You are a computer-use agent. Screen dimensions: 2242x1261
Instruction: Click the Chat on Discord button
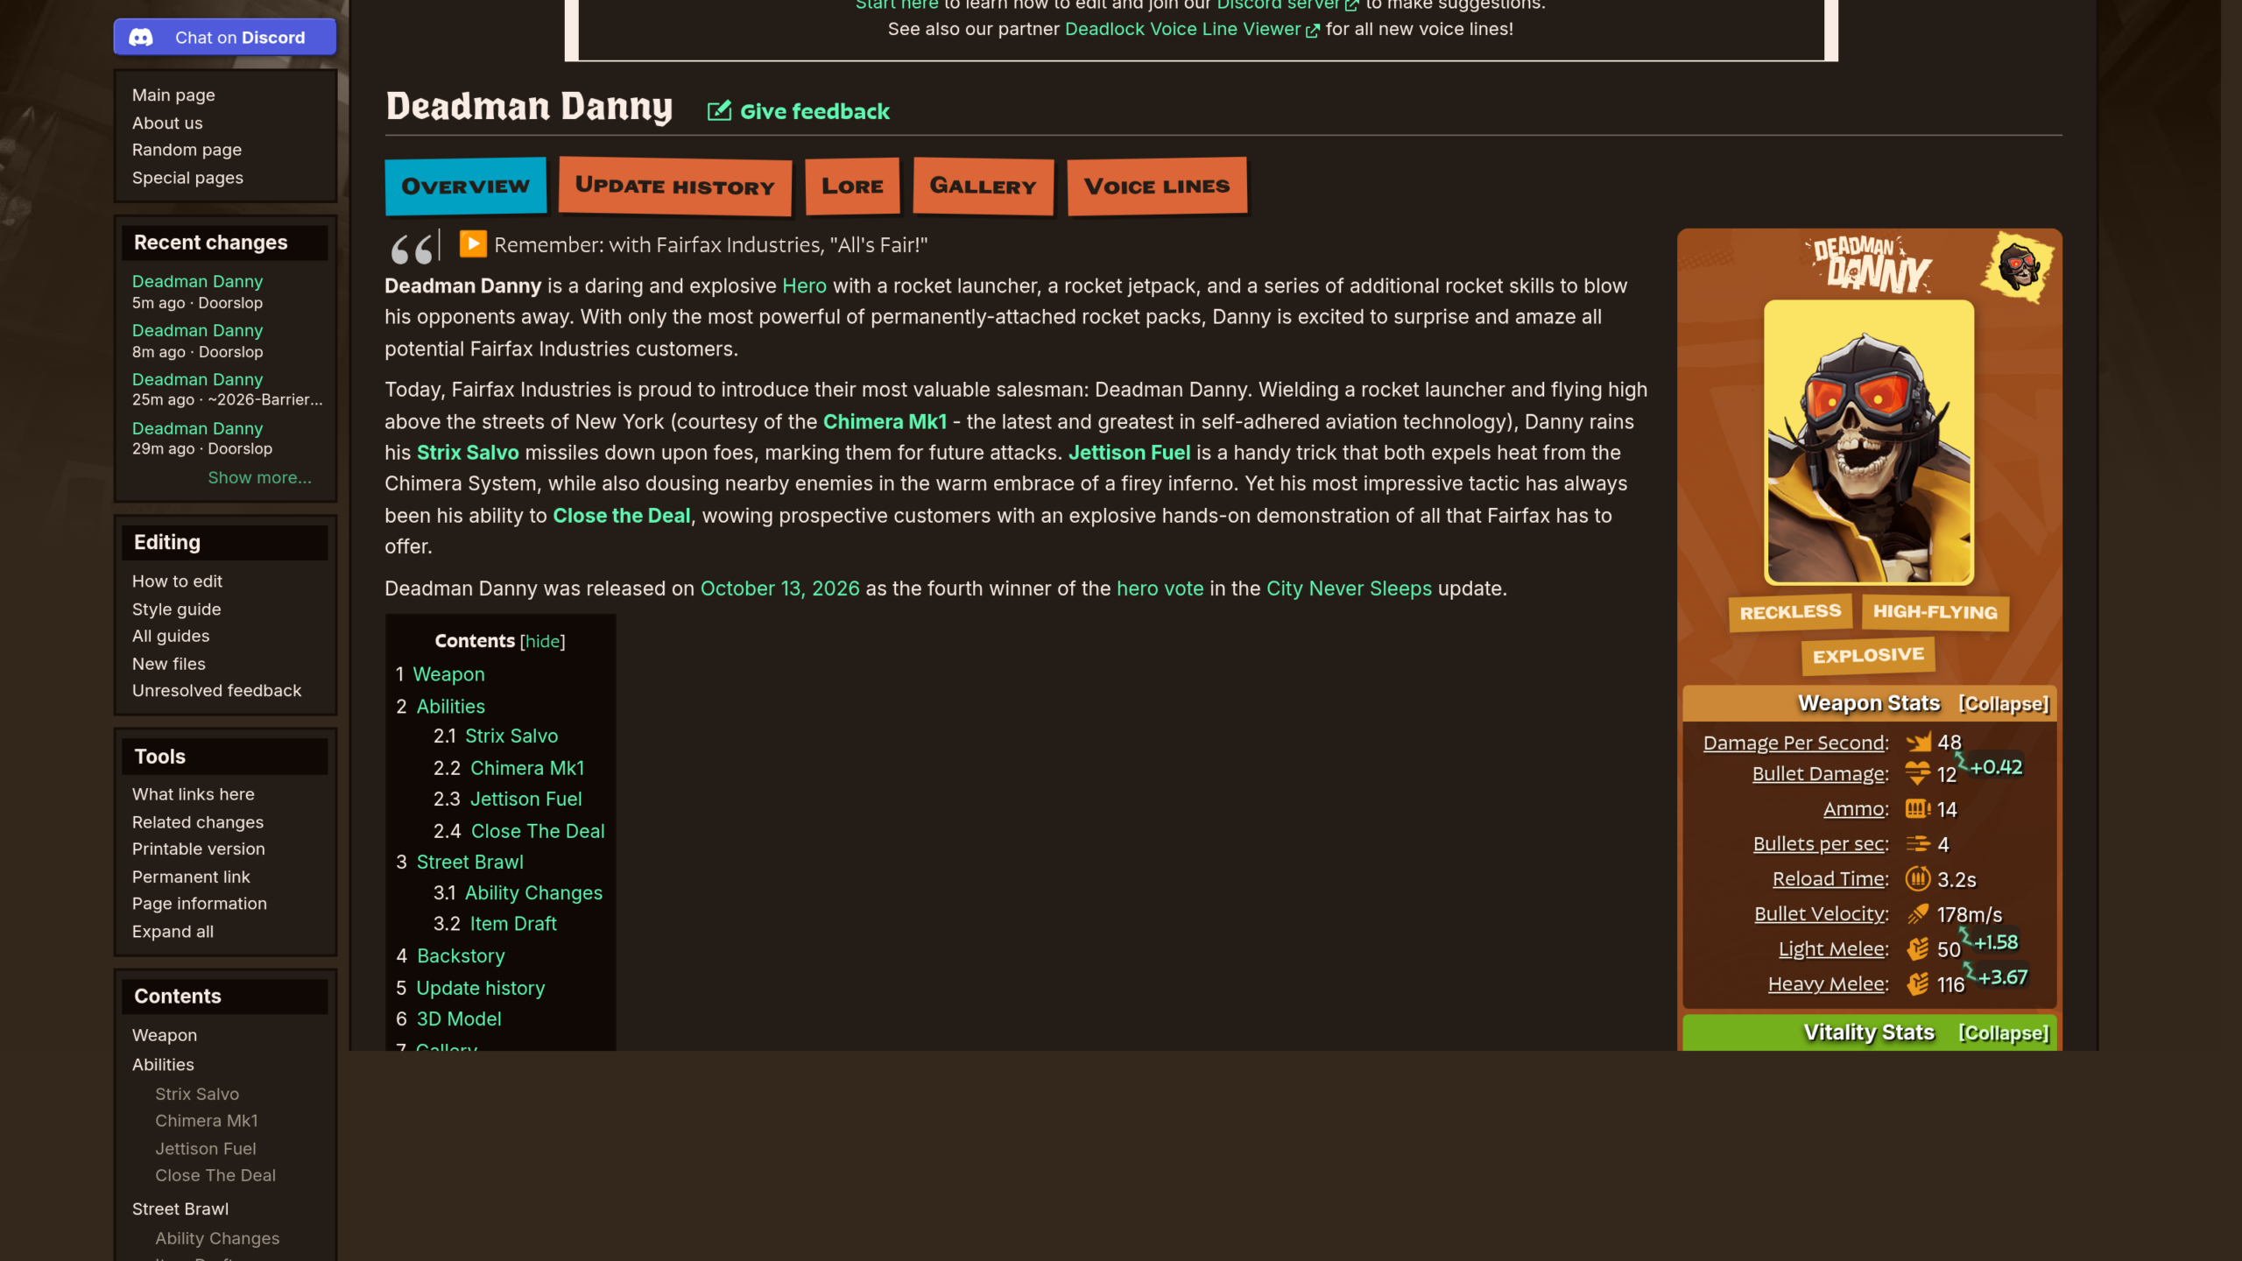(225, 38)
